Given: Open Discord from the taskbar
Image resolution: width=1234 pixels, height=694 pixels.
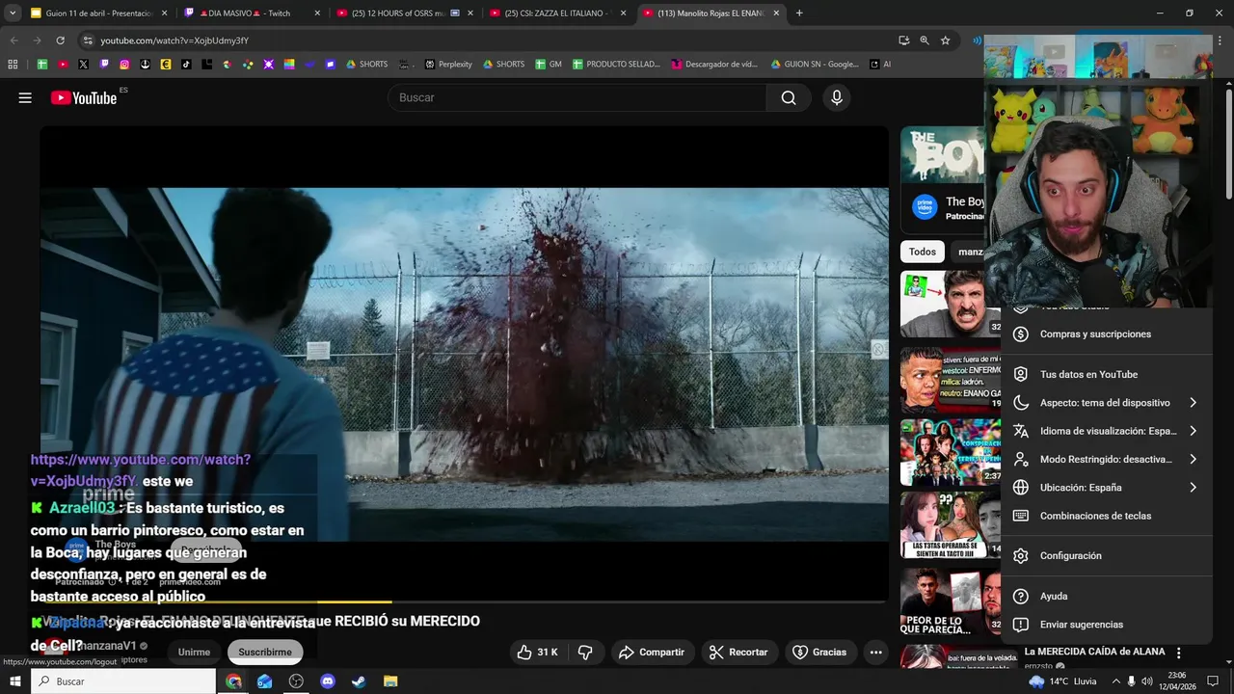Looking at the screenshot, I should click(x=328, y=681).
